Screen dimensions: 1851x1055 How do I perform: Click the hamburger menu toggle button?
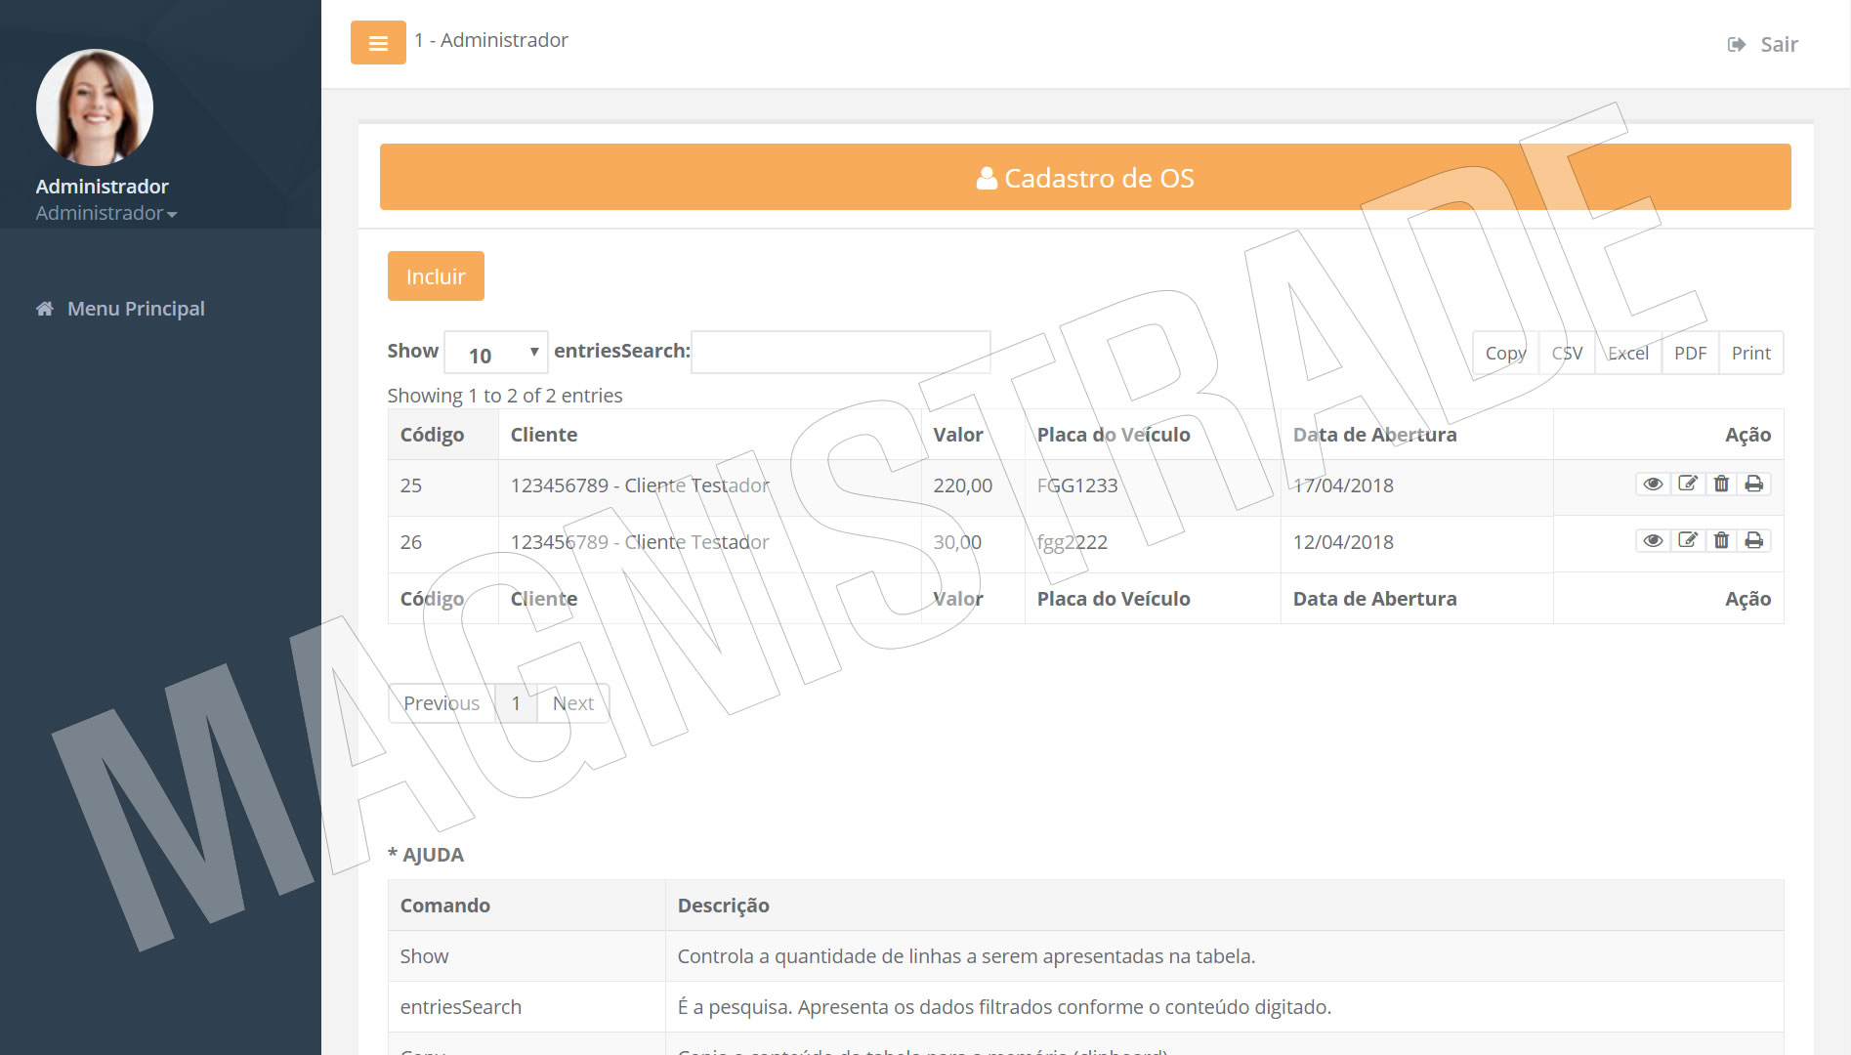[x=378, y=43]
